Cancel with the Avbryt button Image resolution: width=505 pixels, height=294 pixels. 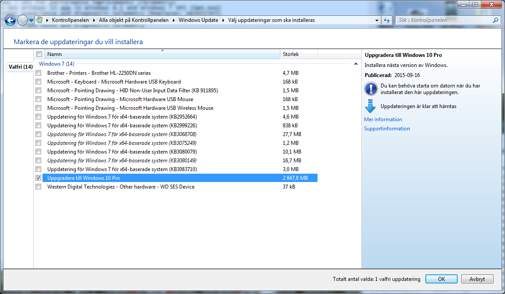click(477, 279)
